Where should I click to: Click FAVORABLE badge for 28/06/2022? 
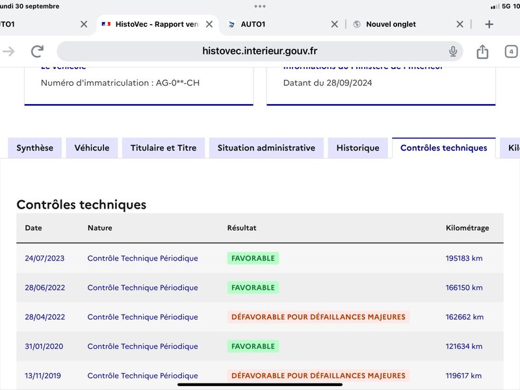point(253,287)
